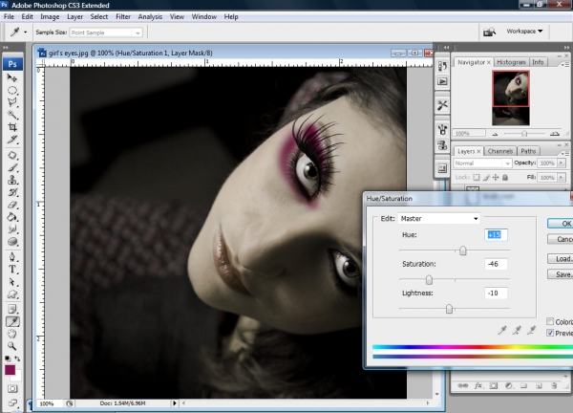Click the add-to-sample eyedropper in Hue/Saturation
This screenshot has height=413, width=573.
click(x=517, y=331)
